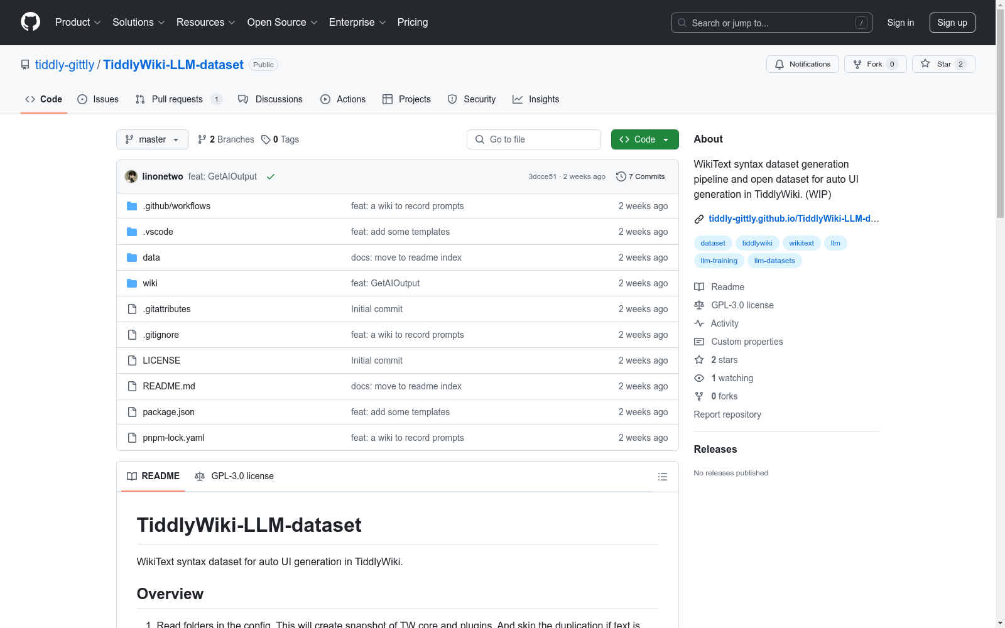
Task: Open the Enterprise dropdown
Action: 357,22
